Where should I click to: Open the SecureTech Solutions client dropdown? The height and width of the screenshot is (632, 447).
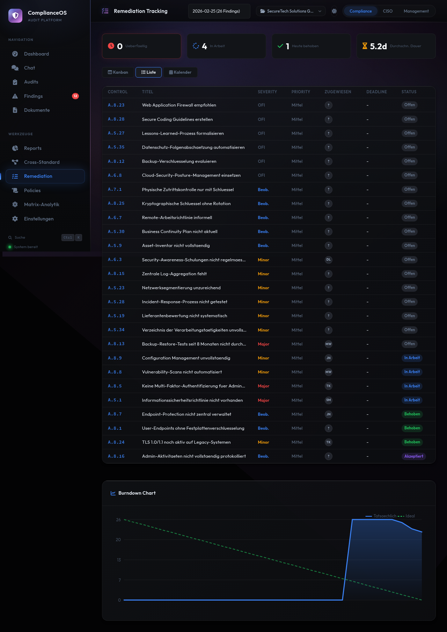coord(291,11)
